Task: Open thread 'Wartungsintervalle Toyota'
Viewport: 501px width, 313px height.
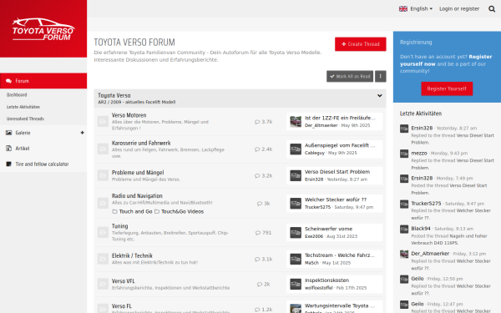Action: 340,305
